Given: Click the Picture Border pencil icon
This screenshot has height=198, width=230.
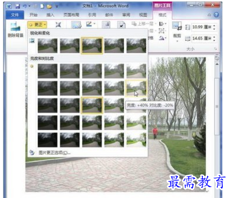Looking at the screenshot, I should [x=89, y=24].
